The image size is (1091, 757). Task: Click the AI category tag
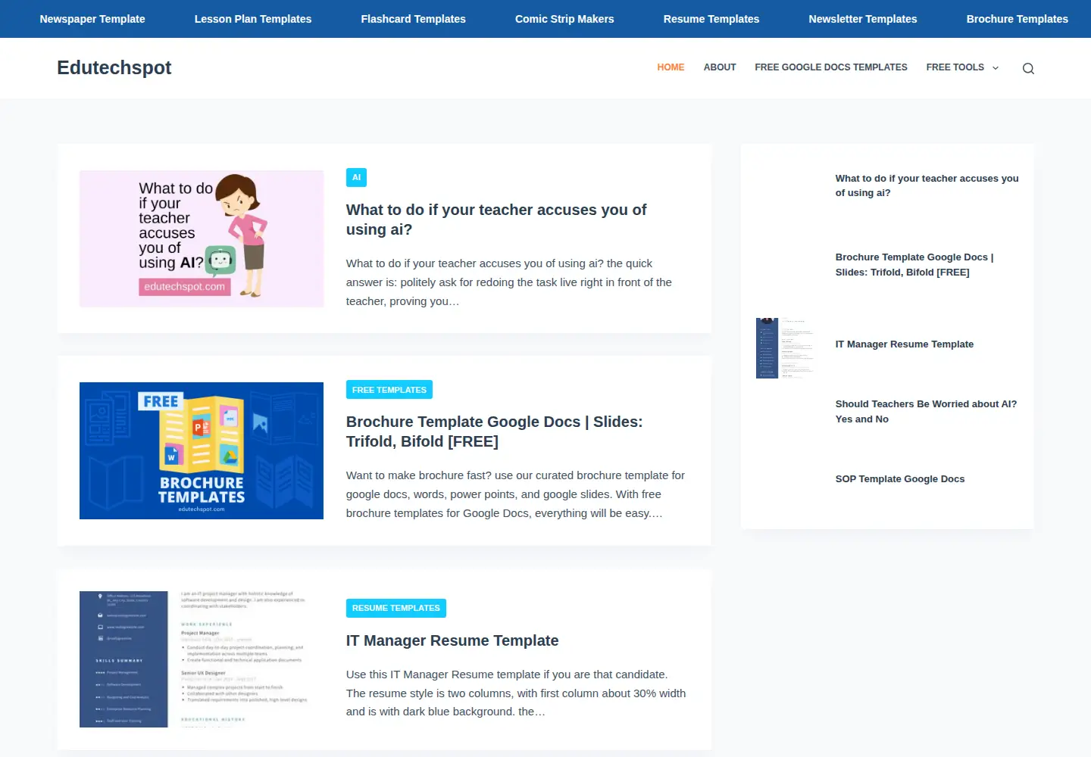pyautogui.click(x=356, y=177)
